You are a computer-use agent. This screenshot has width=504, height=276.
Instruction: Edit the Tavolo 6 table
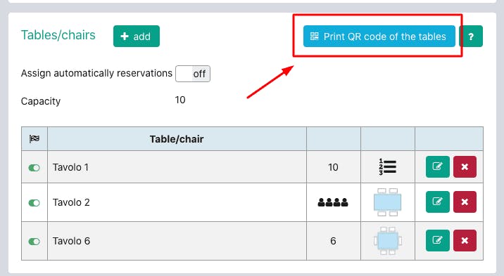437,240
